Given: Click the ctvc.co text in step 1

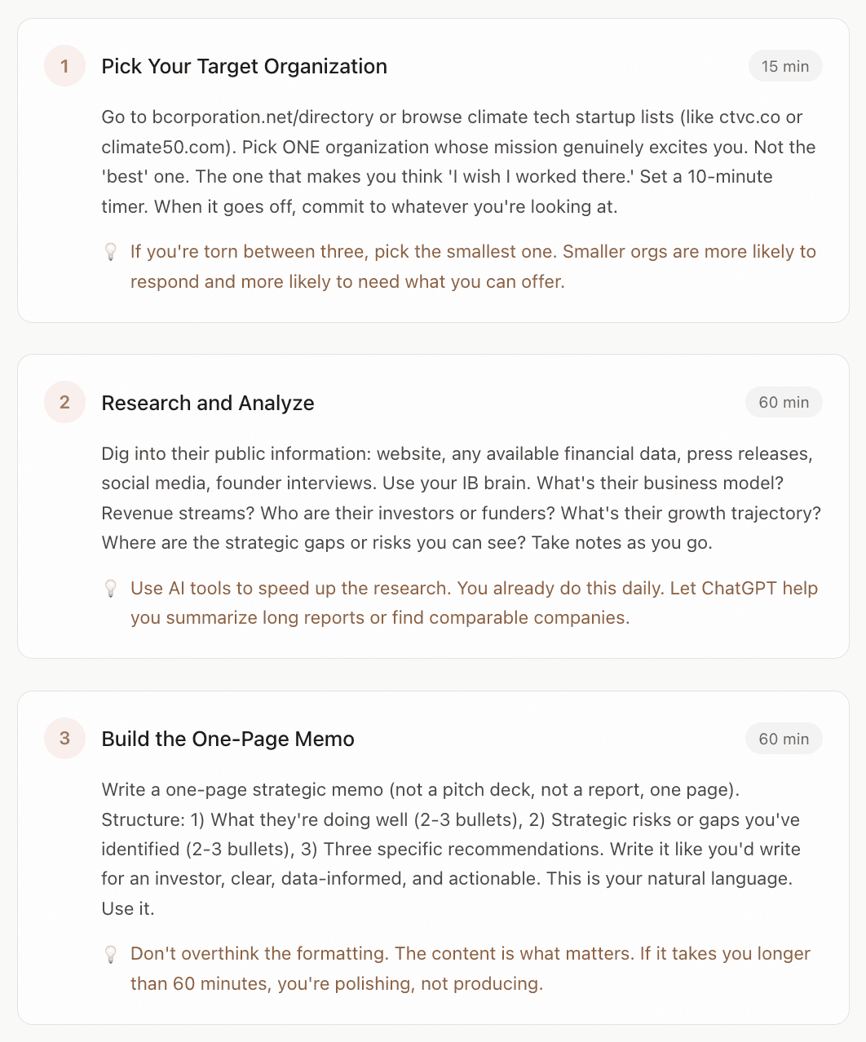Looking at the screenshot, I should point(749,117).
